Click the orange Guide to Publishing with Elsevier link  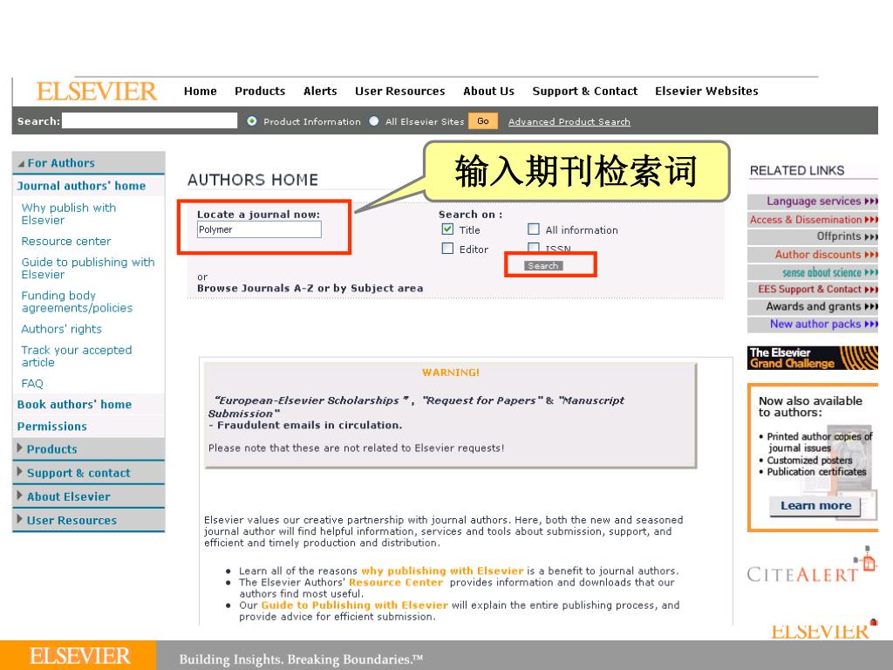(354, 605)
